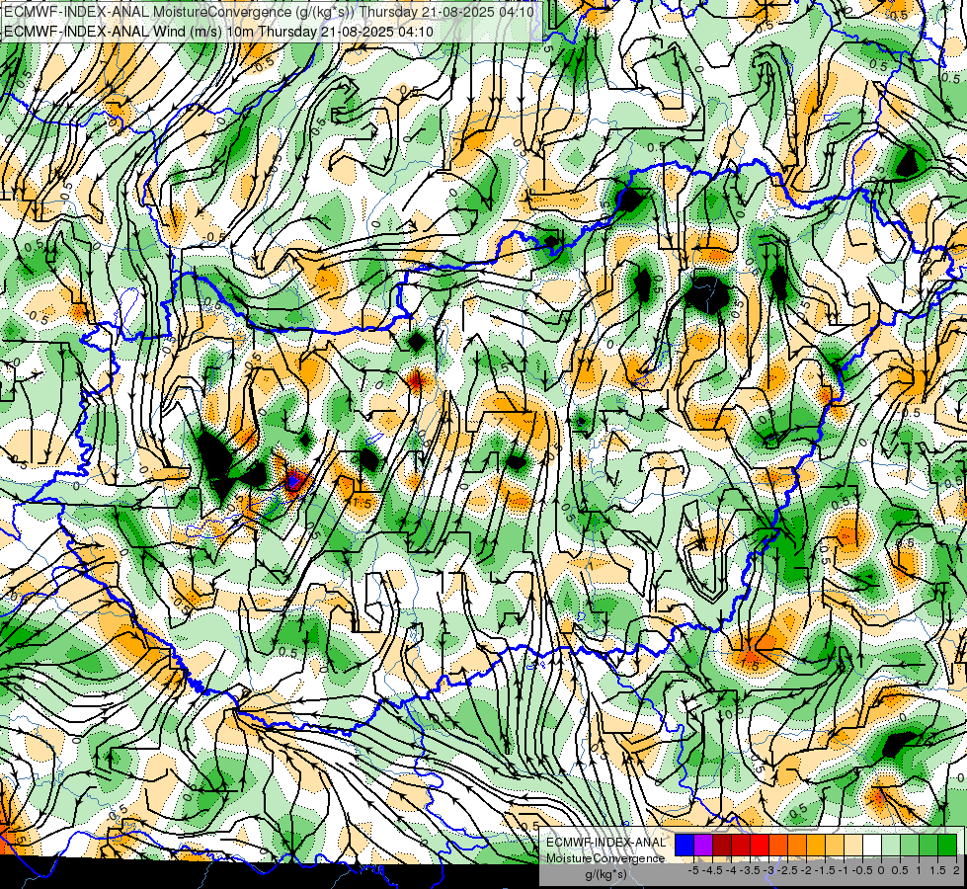Click the green legend swatch between 1 and 1.5
967x889 pixels.
928,846
